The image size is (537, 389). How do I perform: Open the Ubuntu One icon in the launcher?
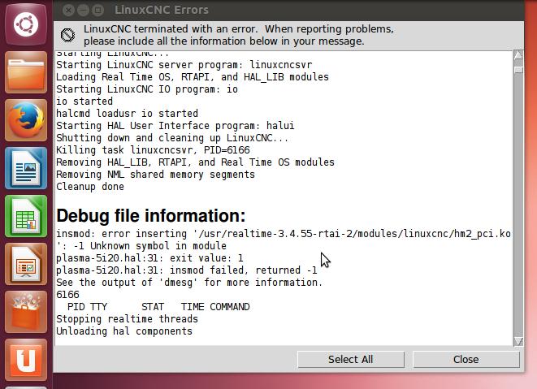(26, 360)
